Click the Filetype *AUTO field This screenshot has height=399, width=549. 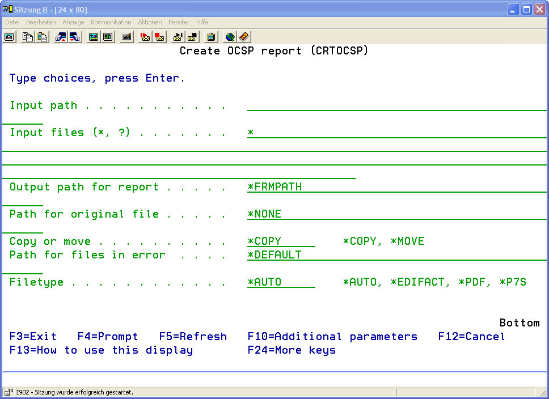point(281,282)
